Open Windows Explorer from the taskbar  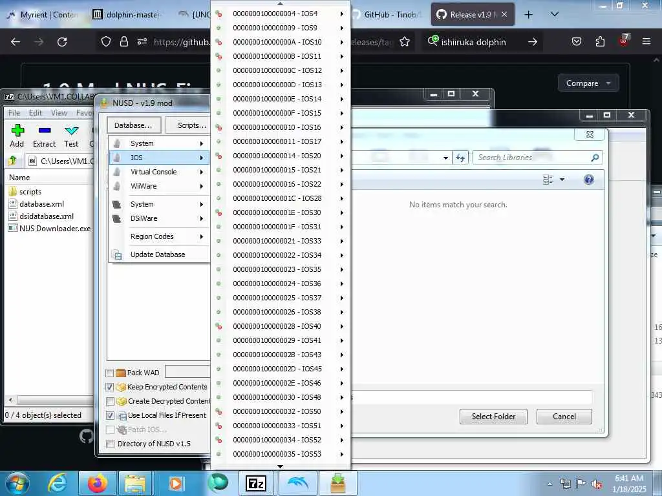tap(135, 483)
